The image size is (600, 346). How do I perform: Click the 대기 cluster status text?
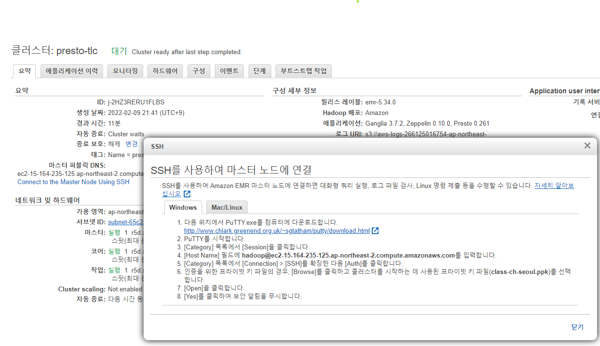tap(119, 51)
